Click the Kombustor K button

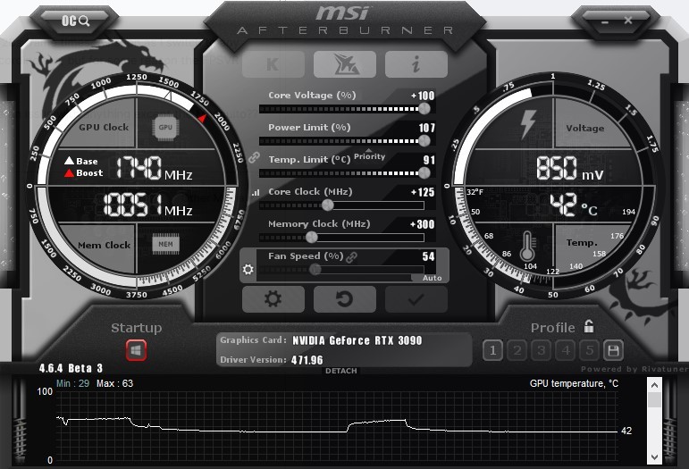point(273,64)
